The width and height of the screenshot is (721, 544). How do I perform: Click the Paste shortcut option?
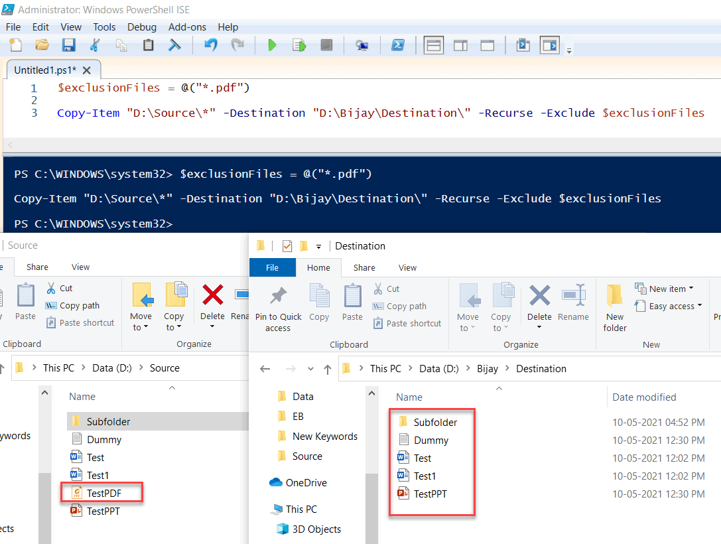[407, 323]
